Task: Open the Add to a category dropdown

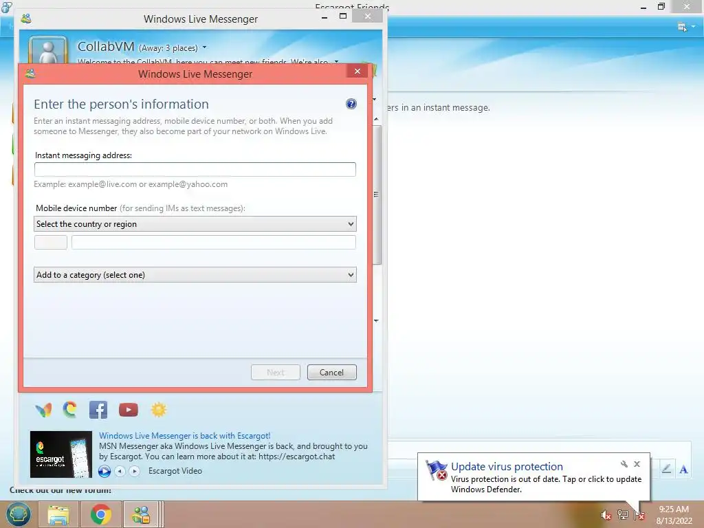Action: tap(195, 275)
